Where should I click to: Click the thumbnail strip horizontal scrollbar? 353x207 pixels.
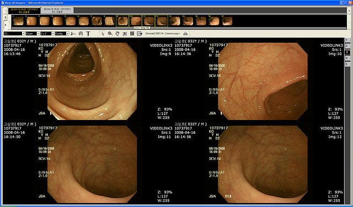[179, 28]
